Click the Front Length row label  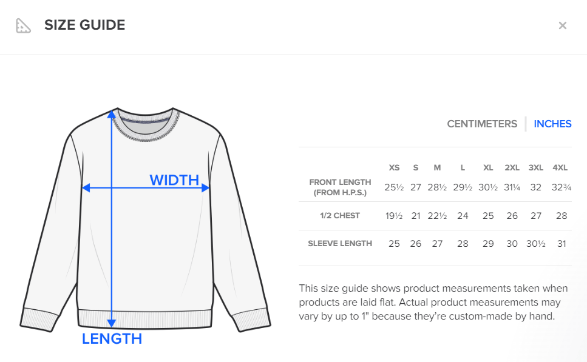(340, 187)
